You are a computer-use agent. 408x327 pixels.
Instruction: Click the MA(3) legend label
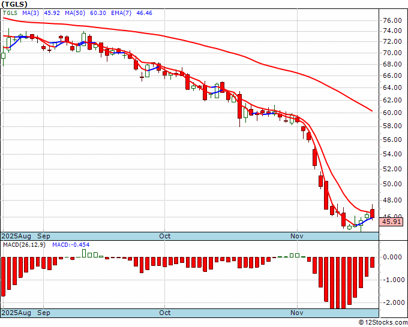pyautogui.click(x=31, y=13)
